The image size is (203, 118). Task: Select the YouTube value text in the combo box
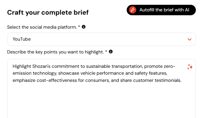click(22, 39)
